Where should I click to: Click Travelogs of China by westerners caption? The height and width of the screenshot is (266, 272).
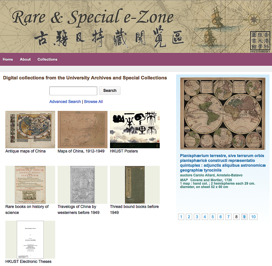(x=78, y=210)
